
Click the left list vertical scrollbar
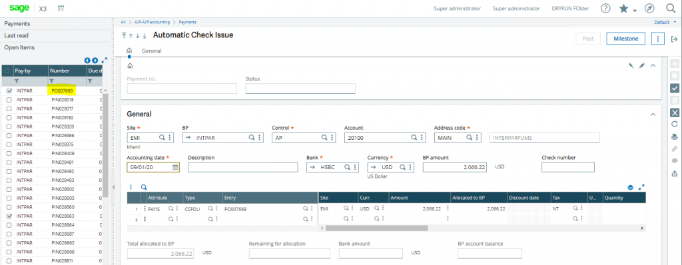105,144
